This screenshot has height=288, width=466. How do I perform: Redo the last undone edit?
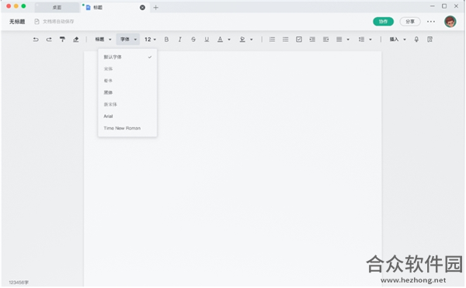pos(49,39)
